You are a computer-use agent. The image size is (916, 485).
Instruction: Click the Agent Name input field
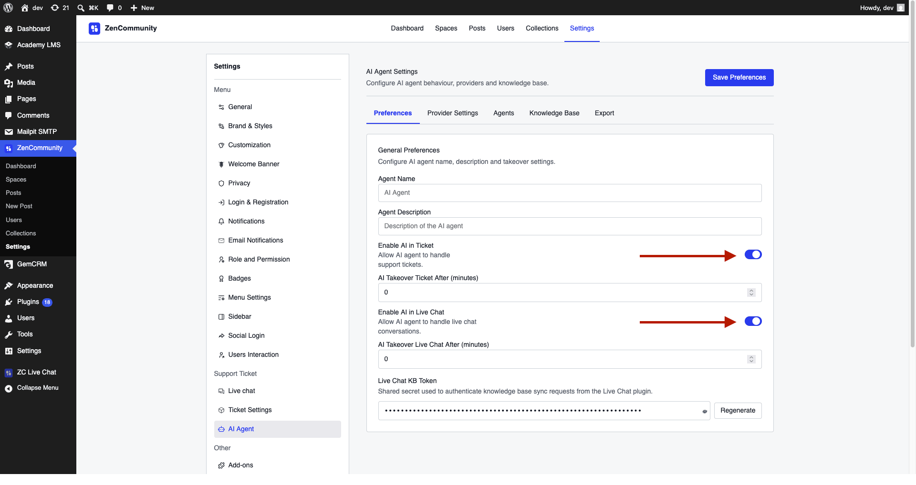click(x=570, y=193)
